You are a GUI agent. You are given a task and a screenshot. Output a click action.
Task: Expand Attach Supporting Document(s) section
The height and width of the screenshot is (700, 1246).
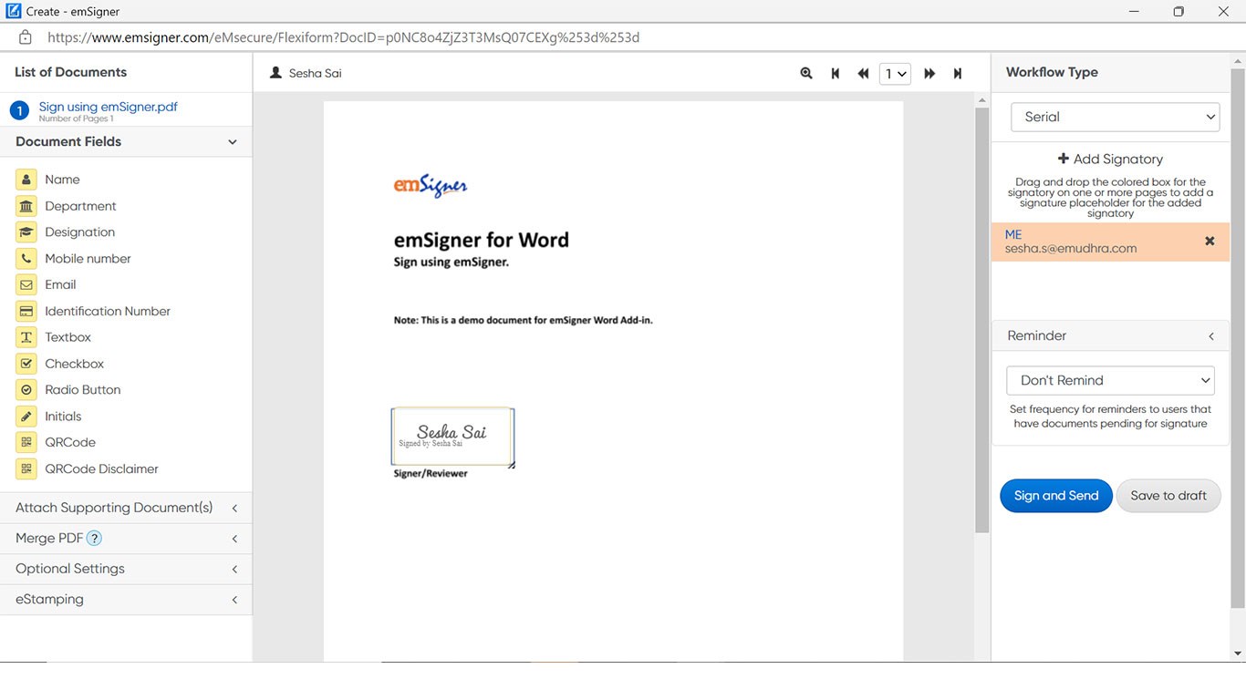(x=234, y=509)
